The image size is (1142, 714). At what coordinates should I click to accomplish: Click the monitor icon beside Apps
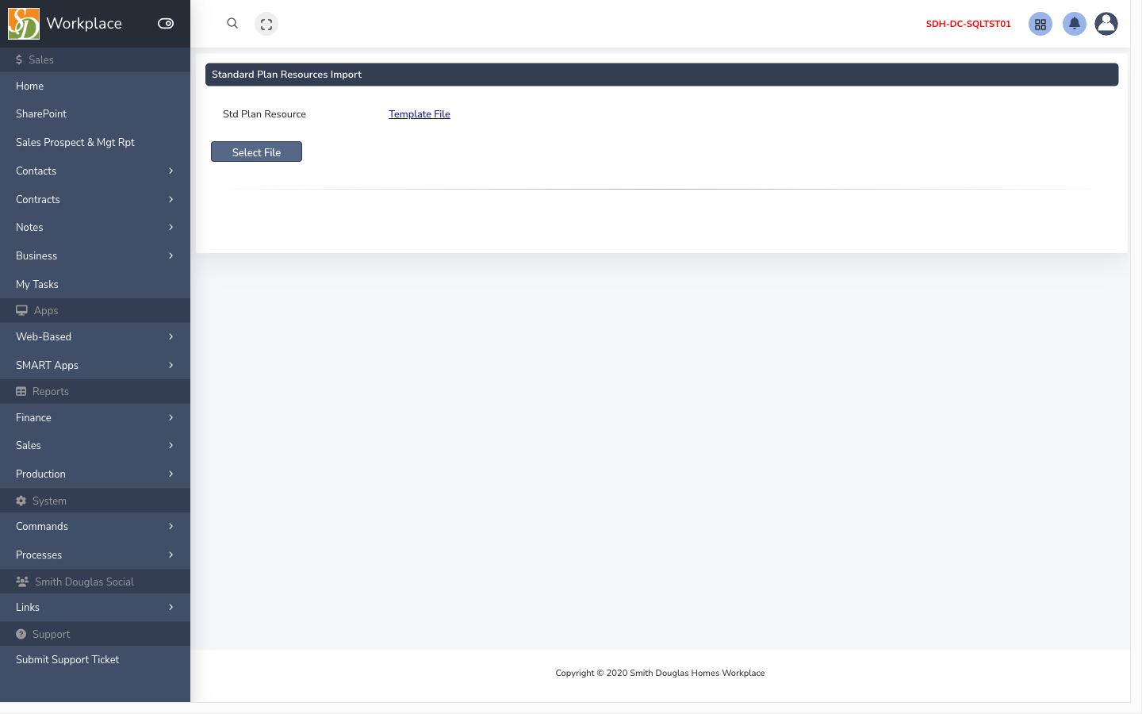[x=21, y=310]
